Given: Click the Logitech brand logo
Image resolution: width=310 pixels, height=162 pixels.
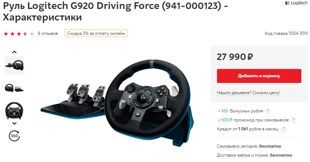Looking at the screenshot, I should click(x=296, y=3).
